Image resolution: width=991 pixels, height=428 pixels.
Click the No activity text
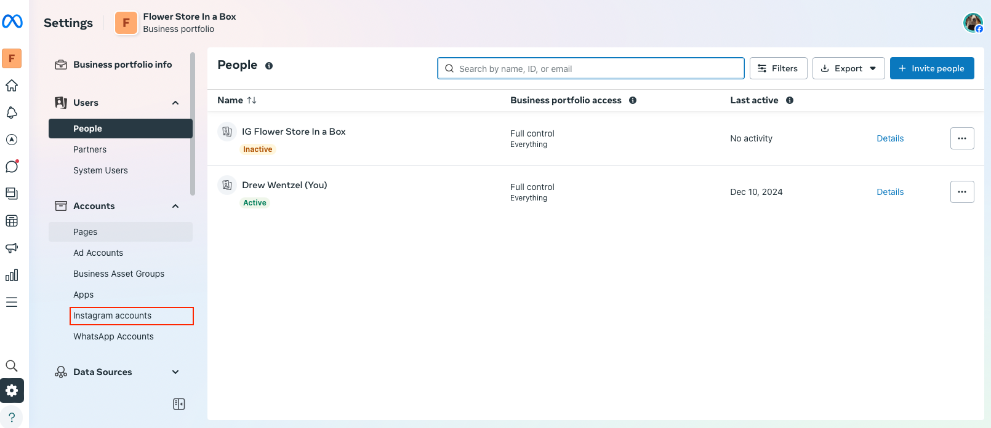click(751, 138)
